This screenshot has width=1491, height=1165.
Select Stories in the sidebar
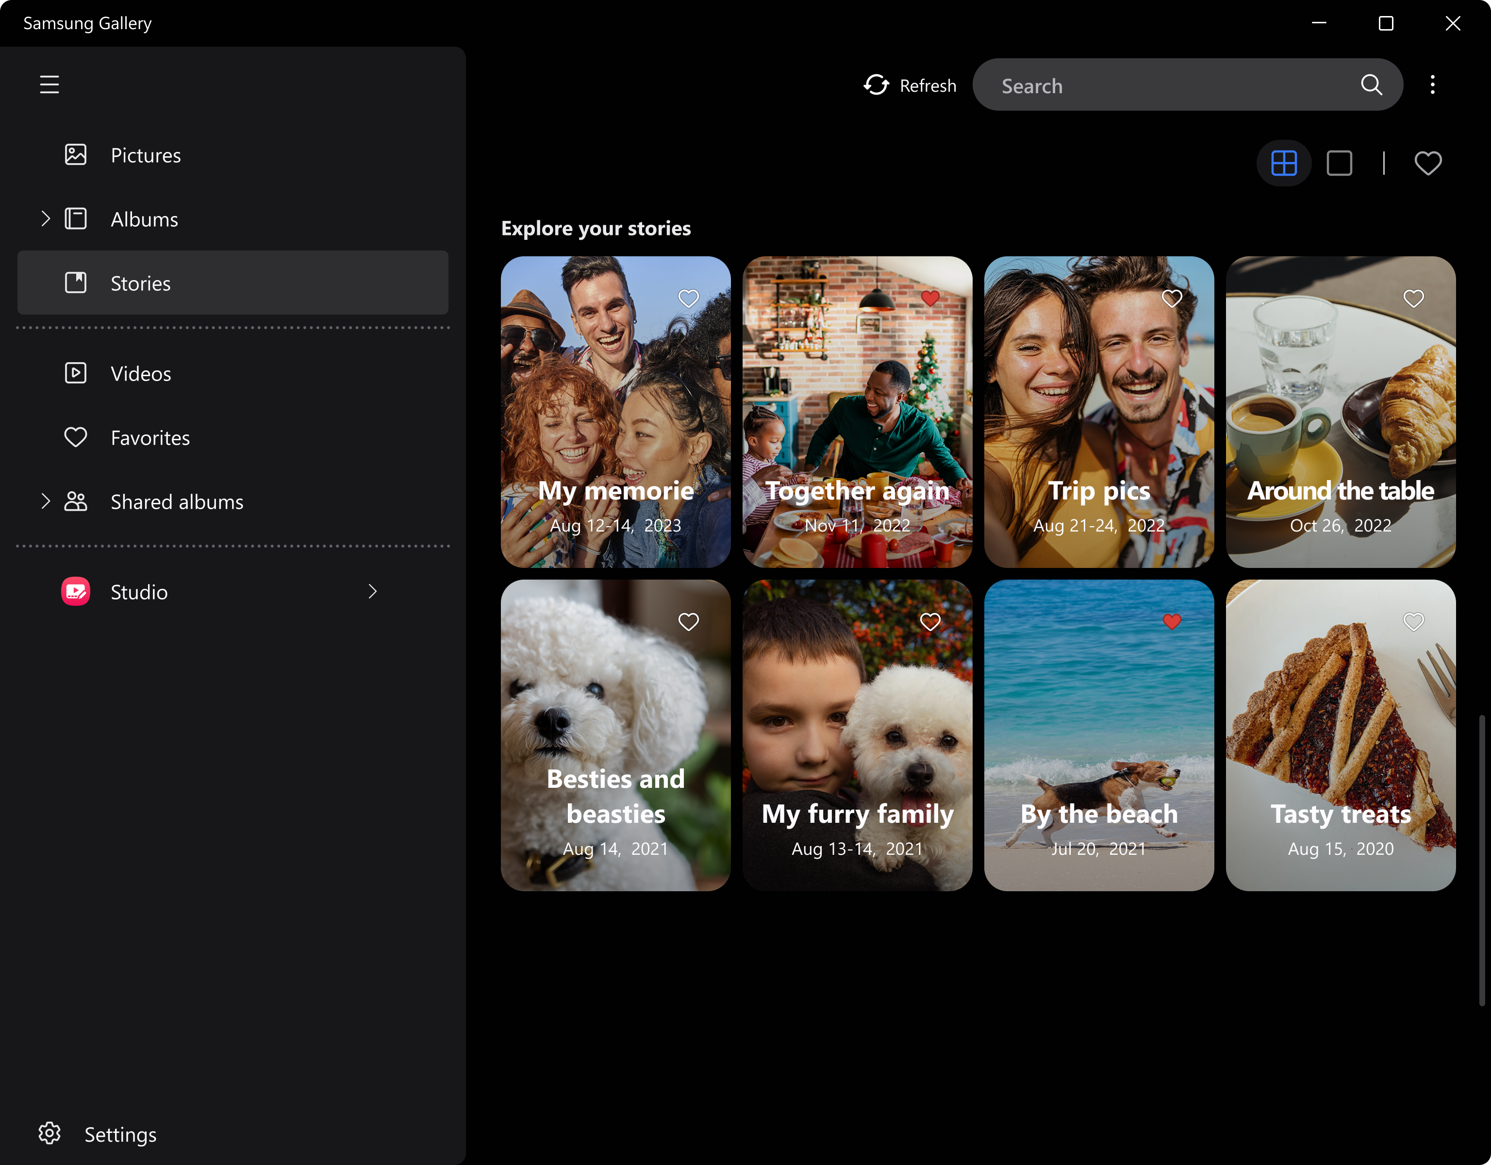click(141, 283)
